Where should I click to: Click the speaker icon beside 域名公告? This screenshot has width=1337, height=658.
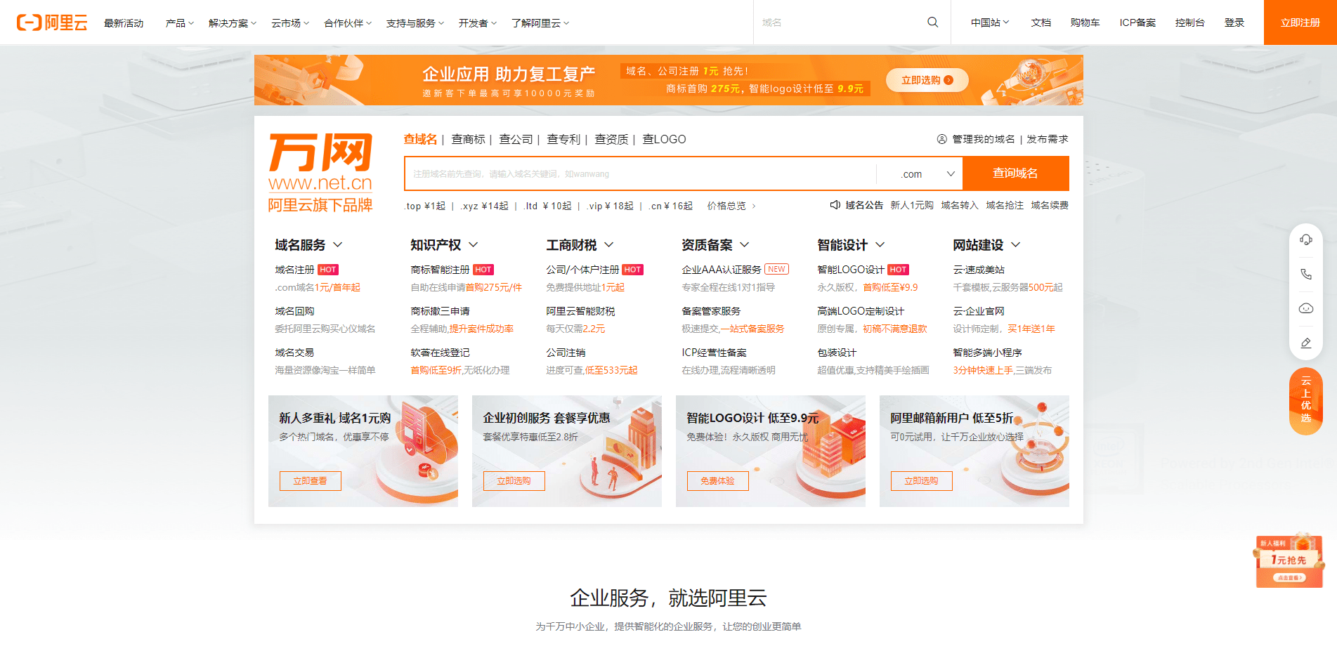coord(835,205)
